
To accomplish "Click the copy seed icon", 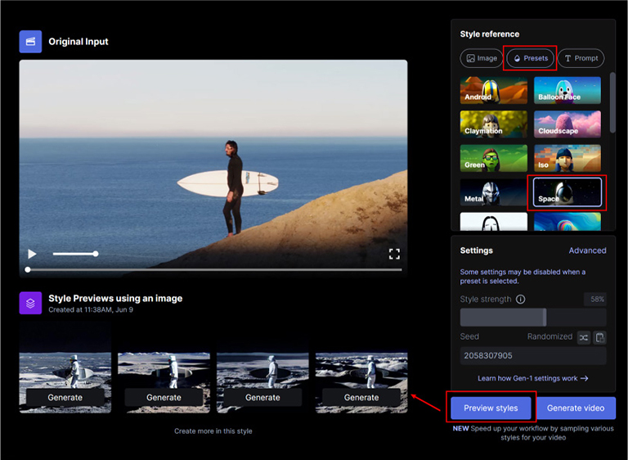I will (x=599, y=338).
